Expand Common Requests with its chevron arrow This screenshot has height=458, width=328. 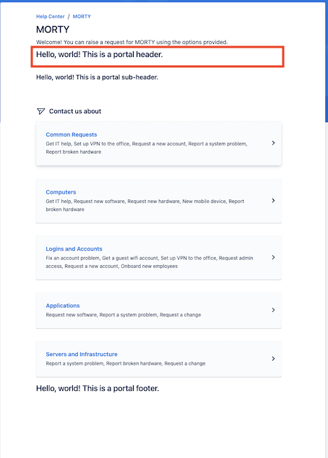273,143
